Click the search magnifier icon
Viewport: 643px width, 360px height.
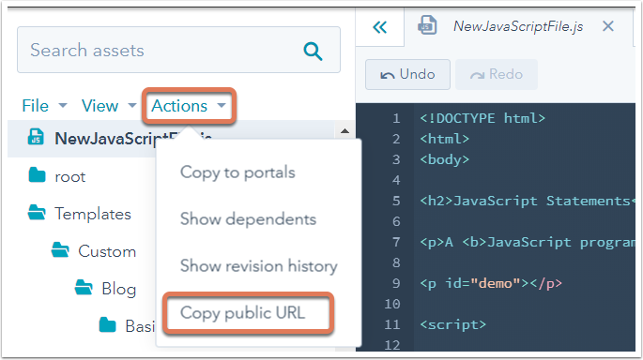pyautogui.click(x=313, y=52)
